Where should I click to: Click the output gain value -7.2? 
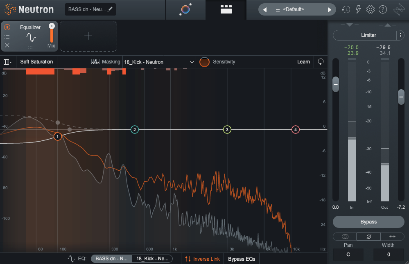click(x=401, y=207)
